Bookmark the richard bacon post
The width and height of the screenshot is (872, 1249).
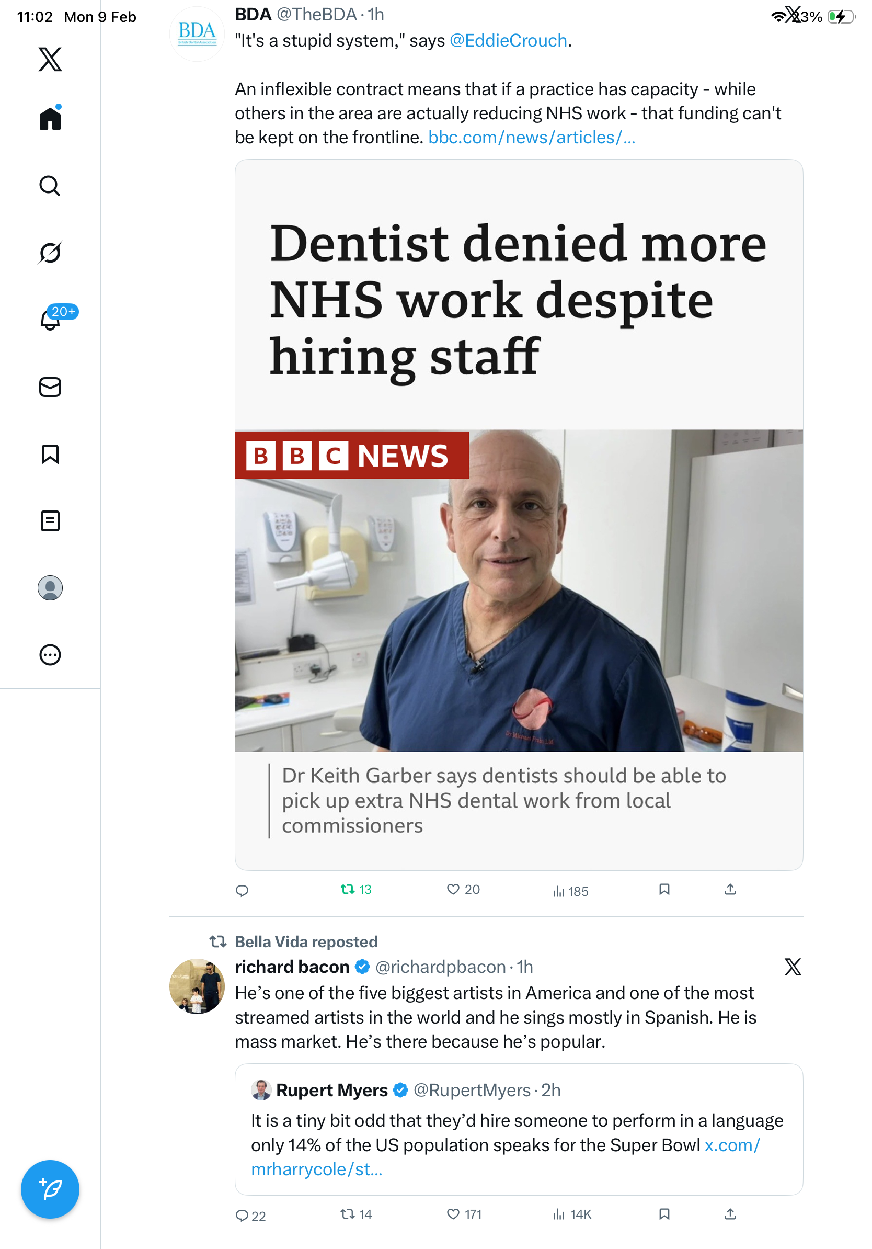[664, 1214]
